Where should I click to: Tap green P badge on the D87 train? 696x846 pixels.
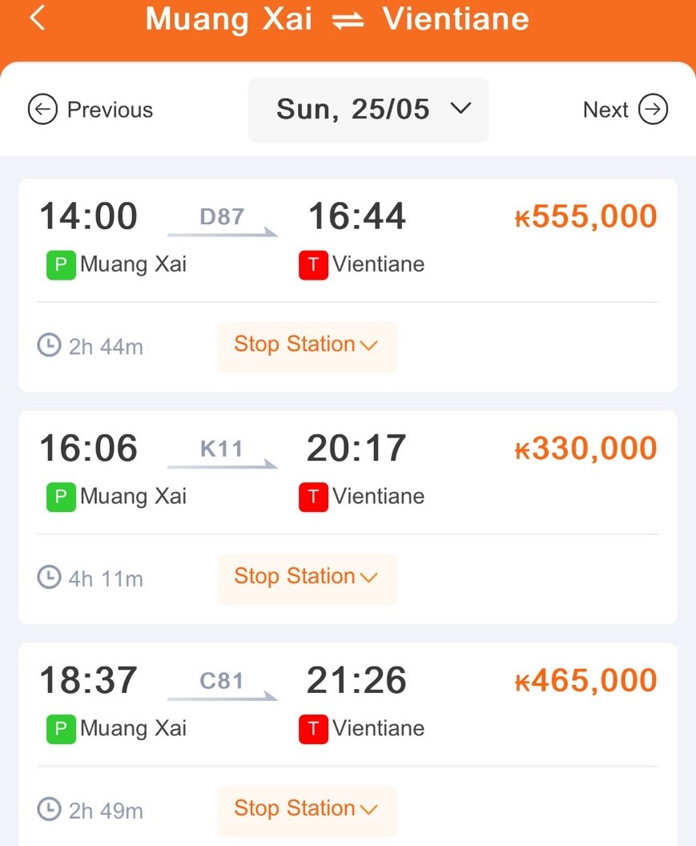(x=61, y=265)
